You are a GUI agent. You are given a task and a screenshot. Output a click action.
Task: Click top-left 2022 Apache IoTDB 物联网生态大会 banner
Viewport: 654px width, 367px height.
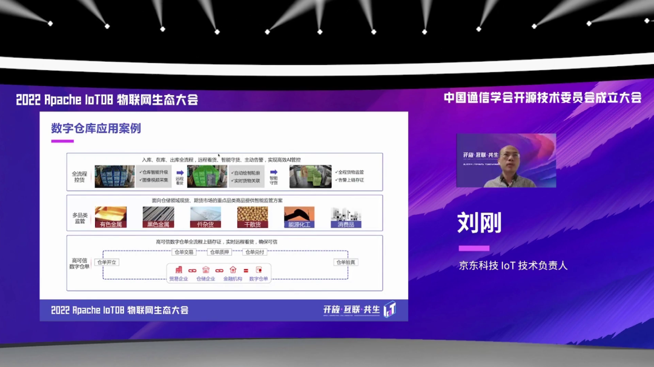click(107, 100)
